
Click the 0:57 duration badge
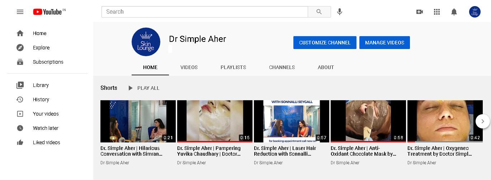click(x=321, y=138)
